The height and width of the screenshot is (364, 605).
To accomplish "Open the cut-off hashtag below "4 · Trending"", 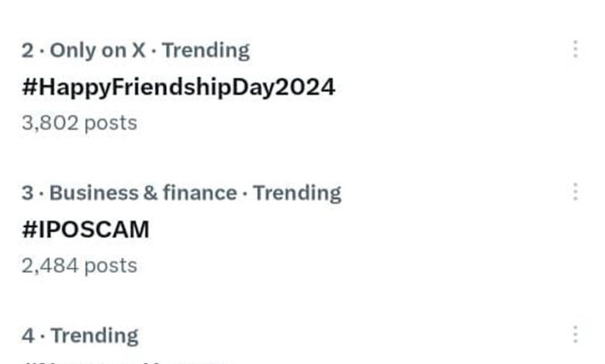I will [x=124, y=361].
